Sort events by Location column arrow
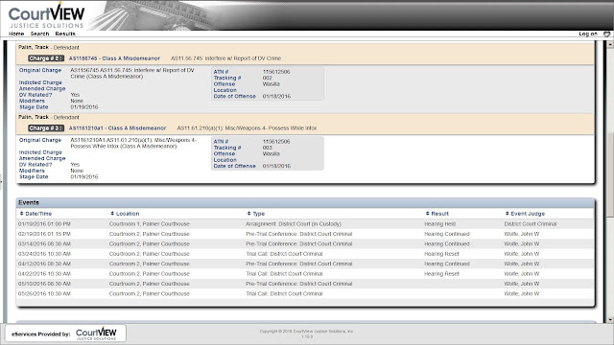 (x=112, y=214)
